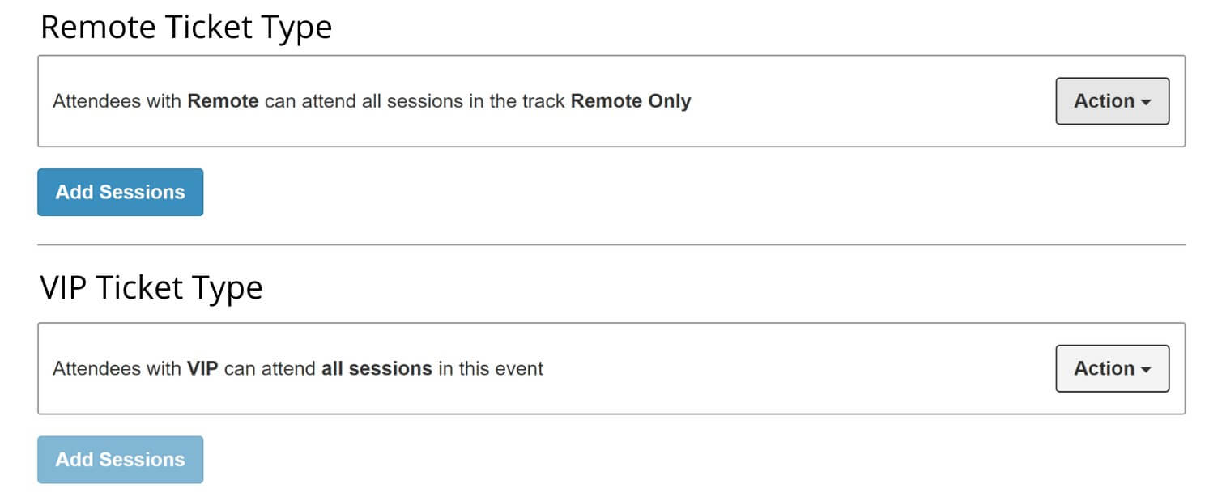1209x497 pixels.
Task: Click the Remote Ticket Type heading
Action: point(187,26)
